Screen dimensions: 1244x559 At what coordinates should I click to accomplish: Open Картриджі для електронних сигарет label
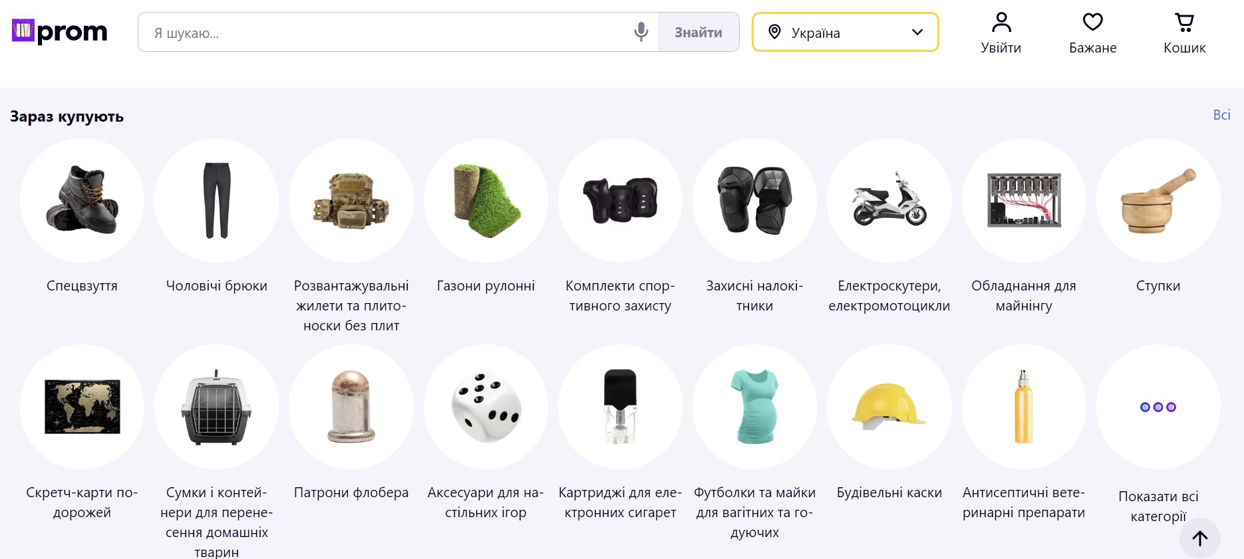(x=620, y=503)
